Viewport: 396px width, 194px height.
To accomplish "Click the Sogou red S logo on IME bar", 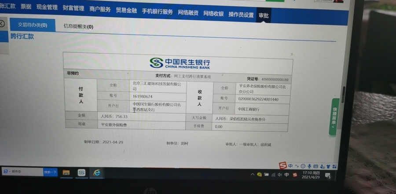I will [x=282, y=165].
